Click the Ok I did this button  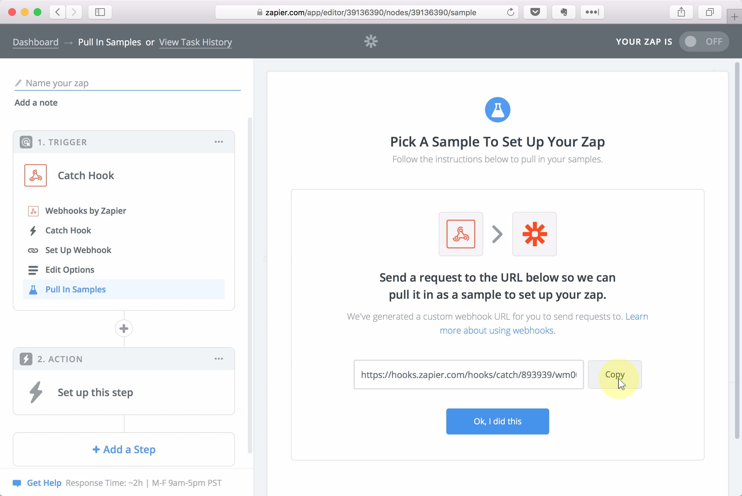tap(498, 421)
